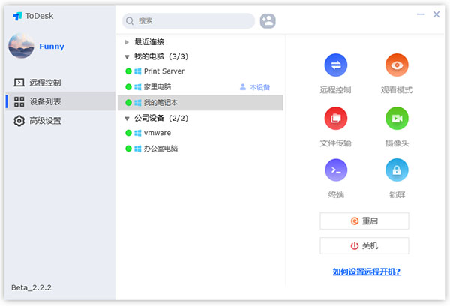
Task: Click the Funny profile avatar
Action: coord(21,46)
